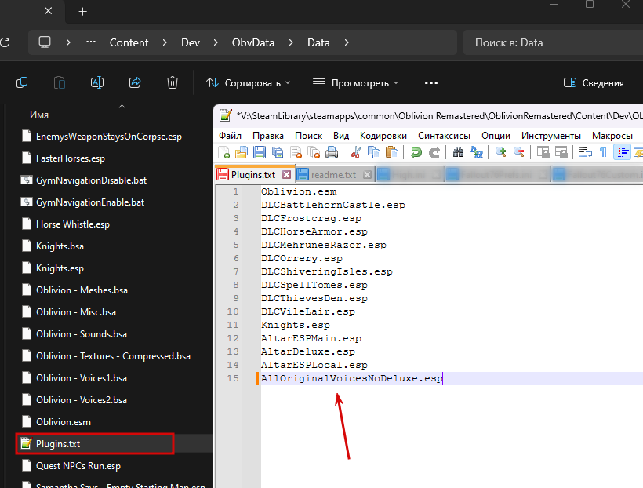
Task: Save the current Plugins.txt file
Action: coord(260,152)
